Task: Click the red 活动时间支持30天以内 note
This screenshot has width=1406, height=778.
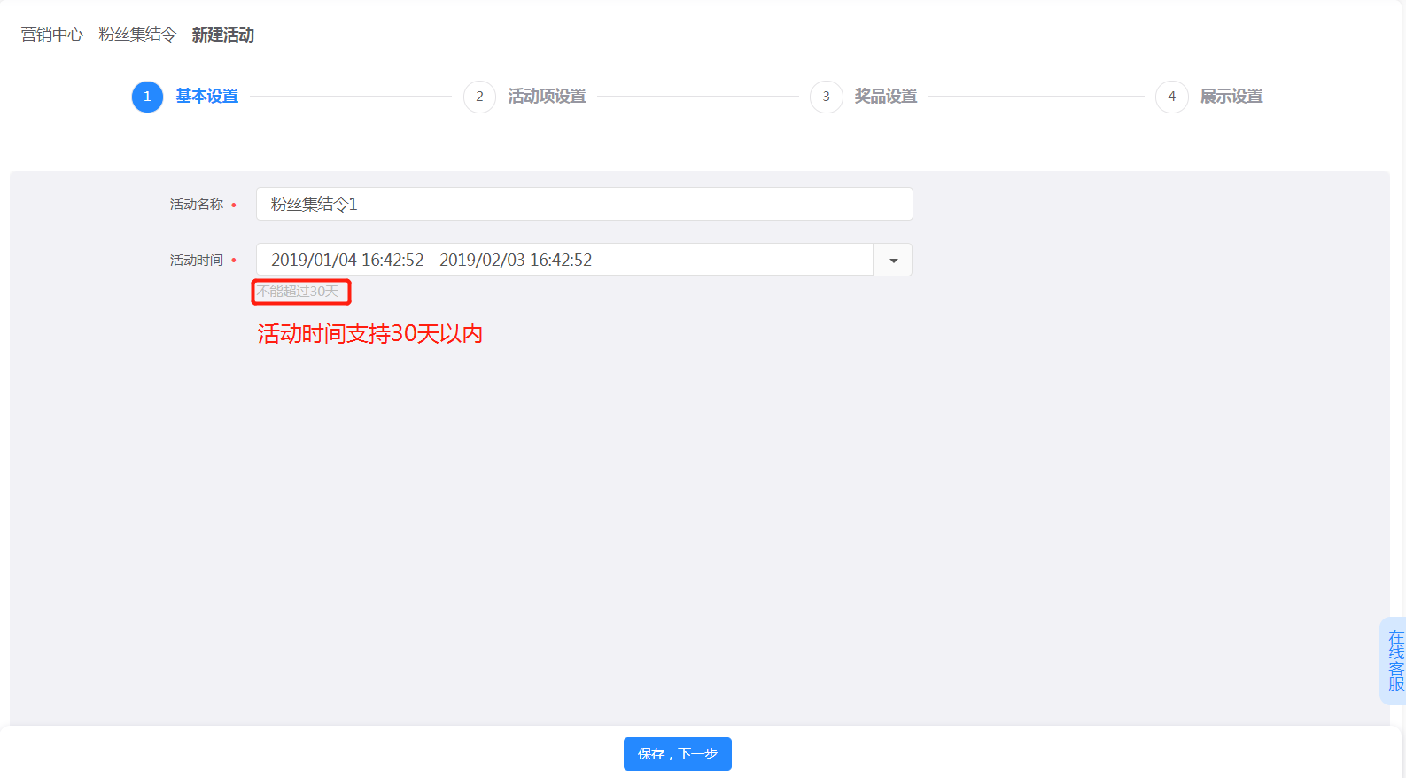Action: pos(369,334)
